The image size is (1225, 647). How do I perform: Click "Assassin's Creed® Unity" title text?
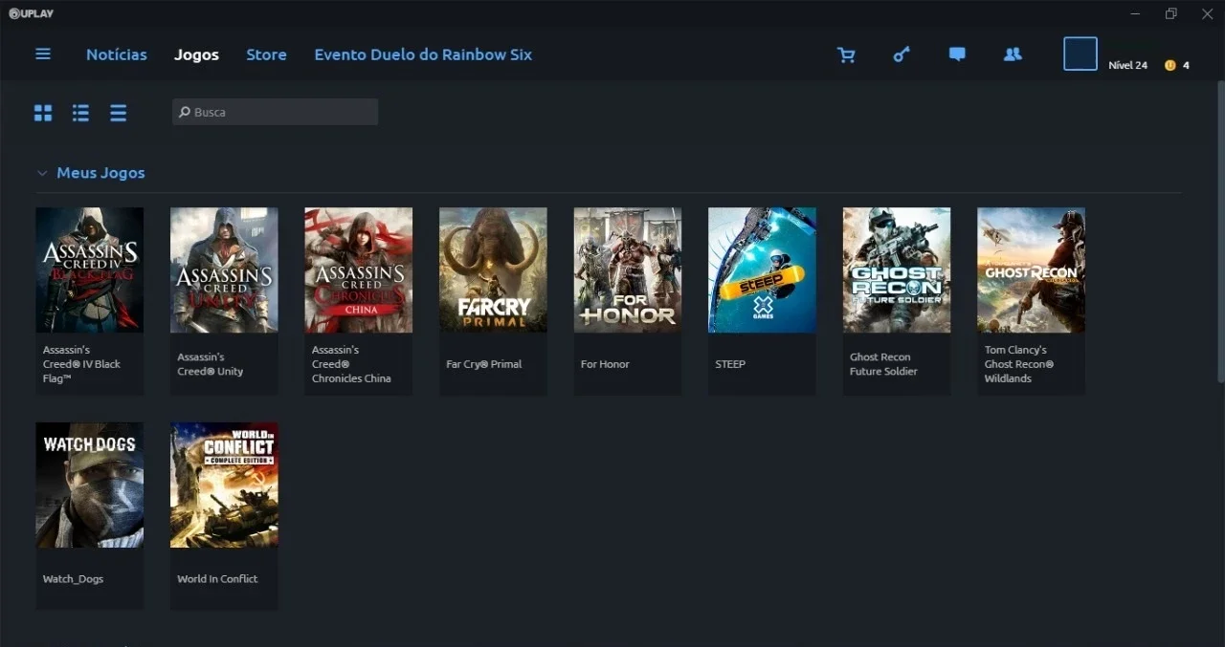tap(210, 364)
